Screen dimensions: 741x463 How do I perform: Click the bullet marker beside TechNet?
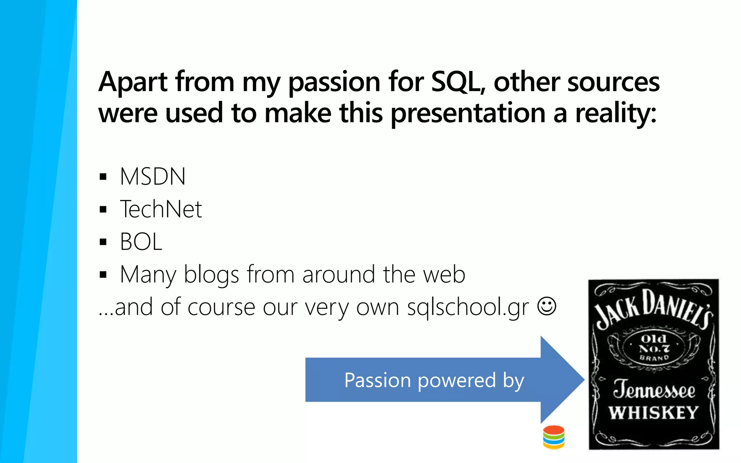click(x=103, y=209)
